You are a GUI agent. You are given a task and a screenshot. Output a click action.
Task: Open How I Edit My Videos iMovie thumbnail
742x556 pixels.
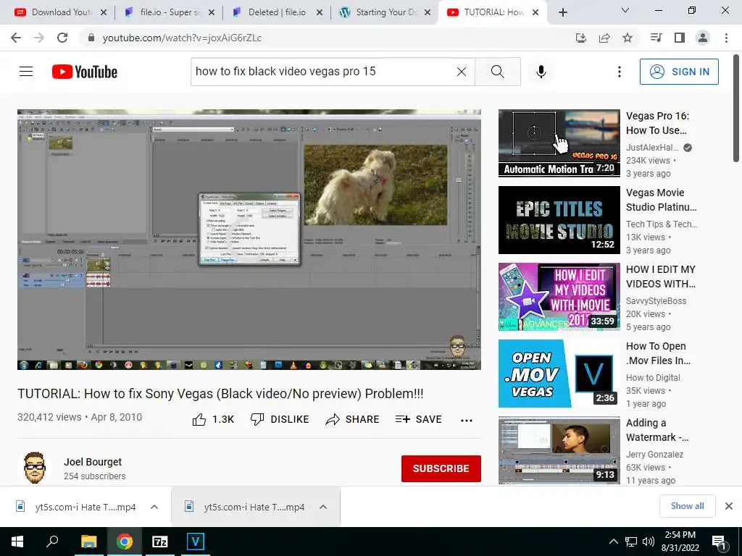559,296
